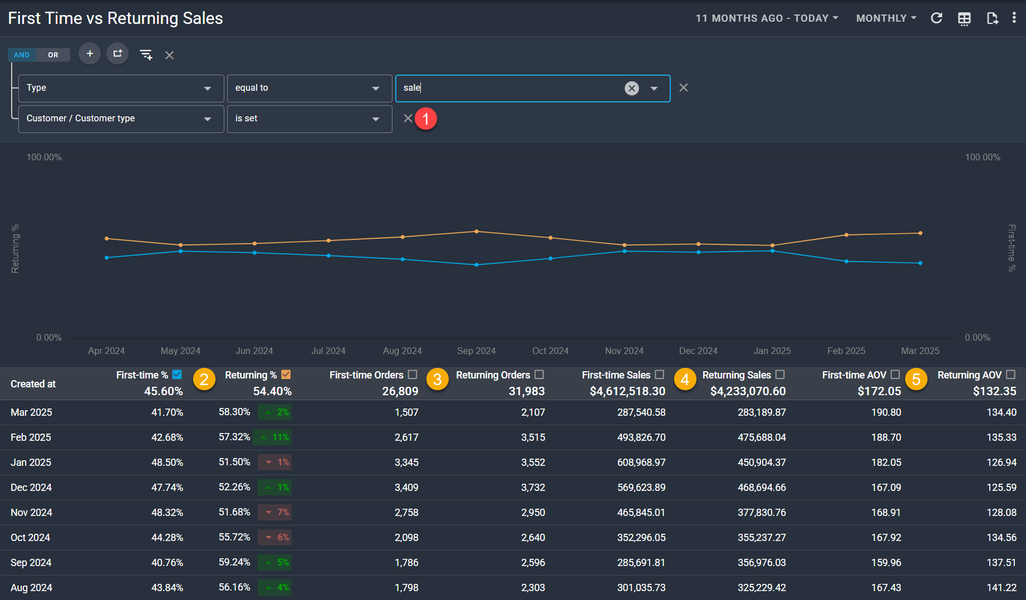Uncheck the Returning % checkbox
1026x600 pixels.
click(286, 375)
